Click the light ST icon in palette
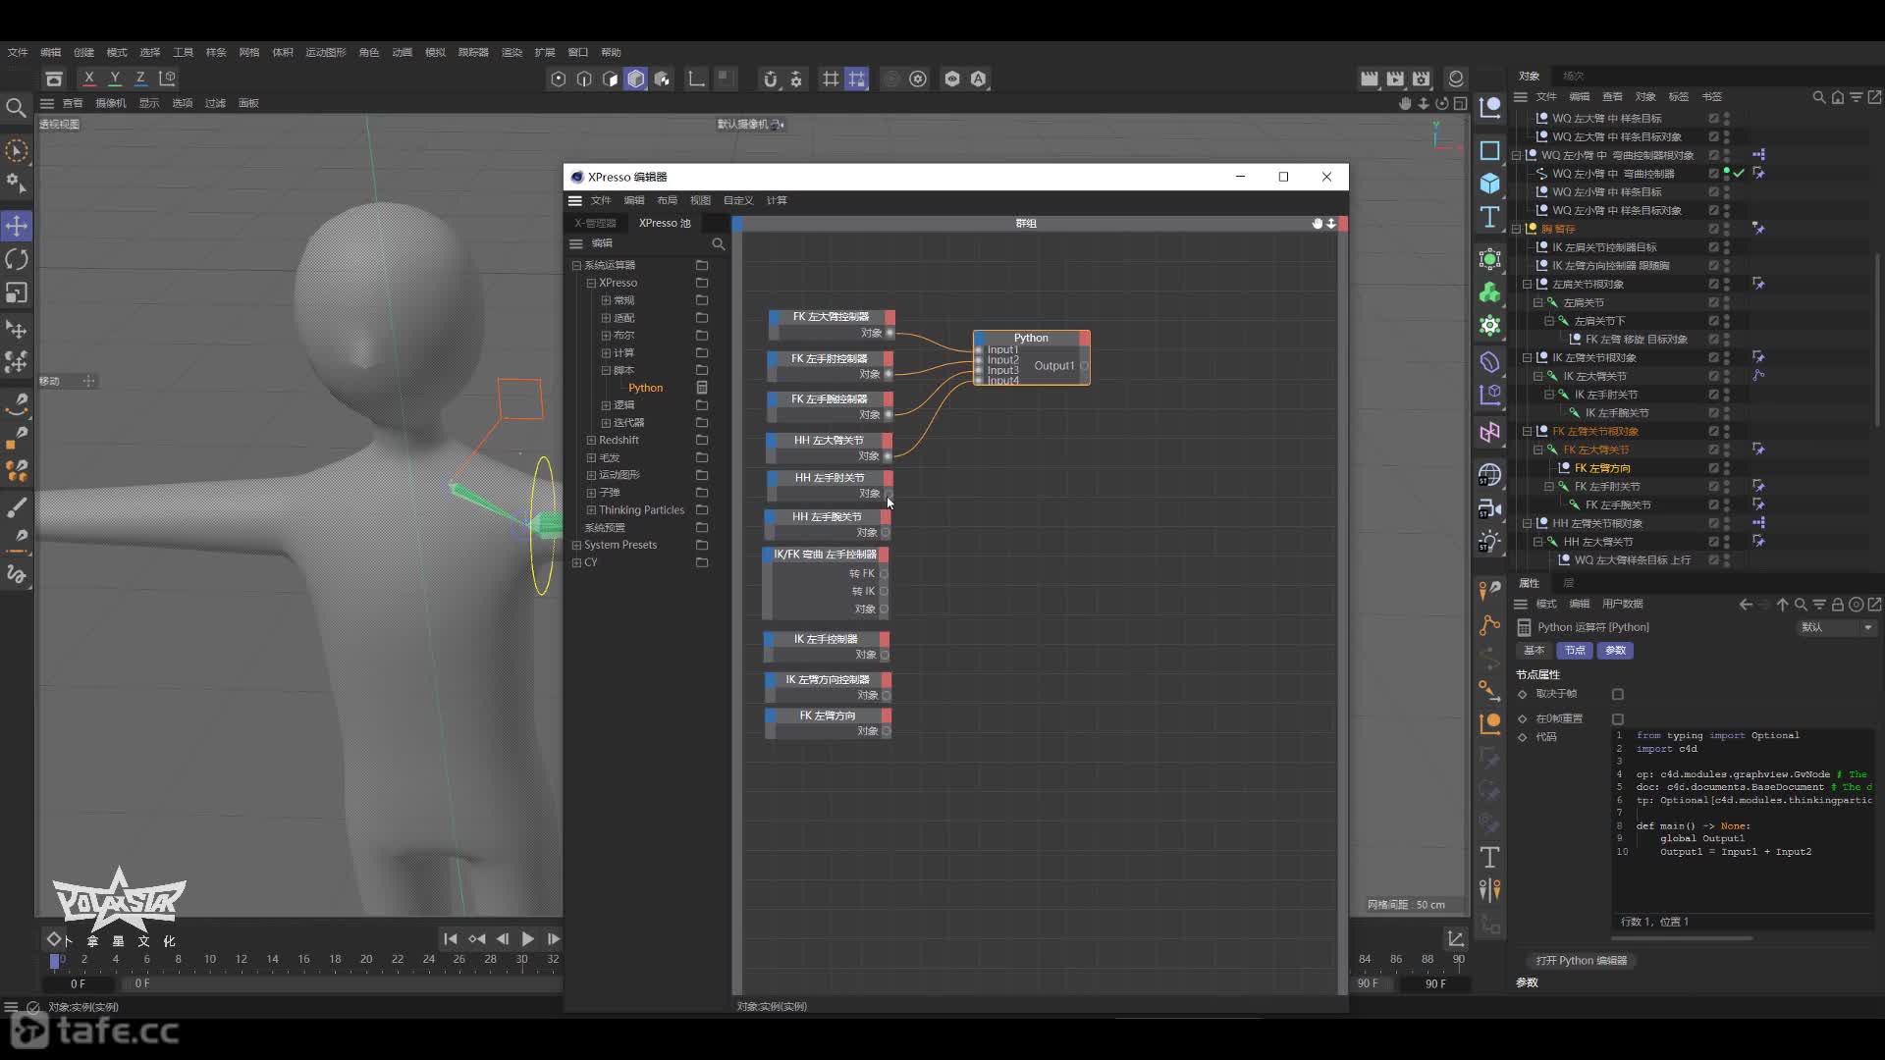The height and width of the screenshot is (1060, 1885). pos(1490,541)
